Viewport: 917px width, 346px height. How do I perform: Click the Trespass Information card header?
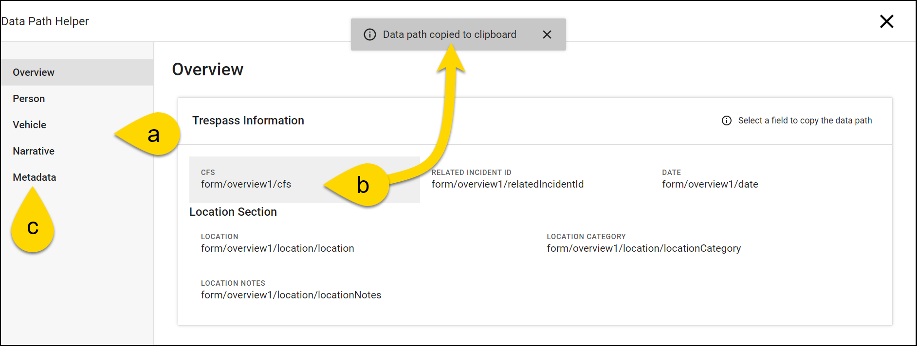pyautogui.click(x=249, y=120)
